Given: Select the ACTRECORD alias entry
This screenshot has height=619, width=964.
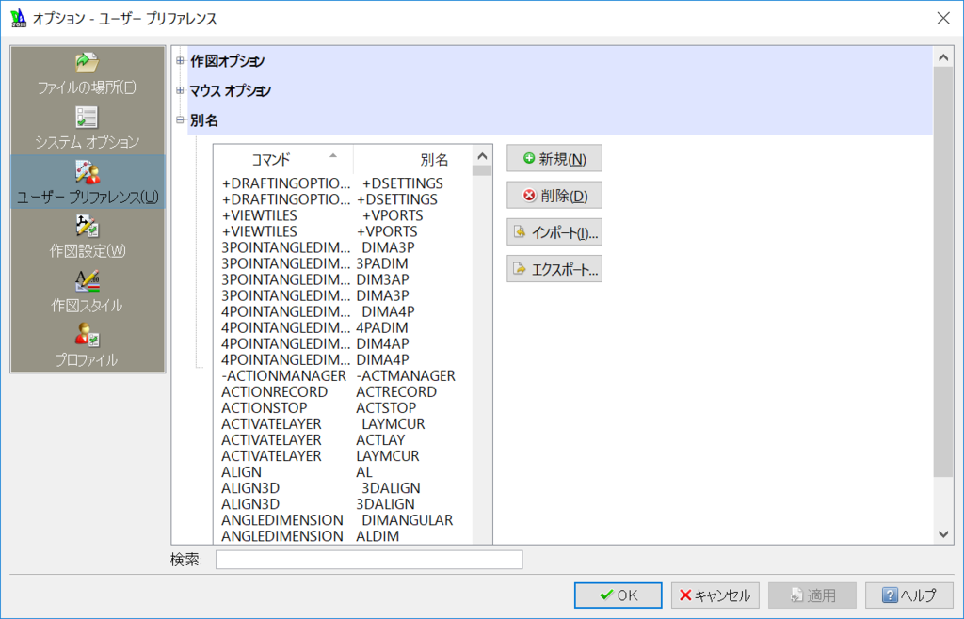Looking at the screenshot, I should (396, 391).
